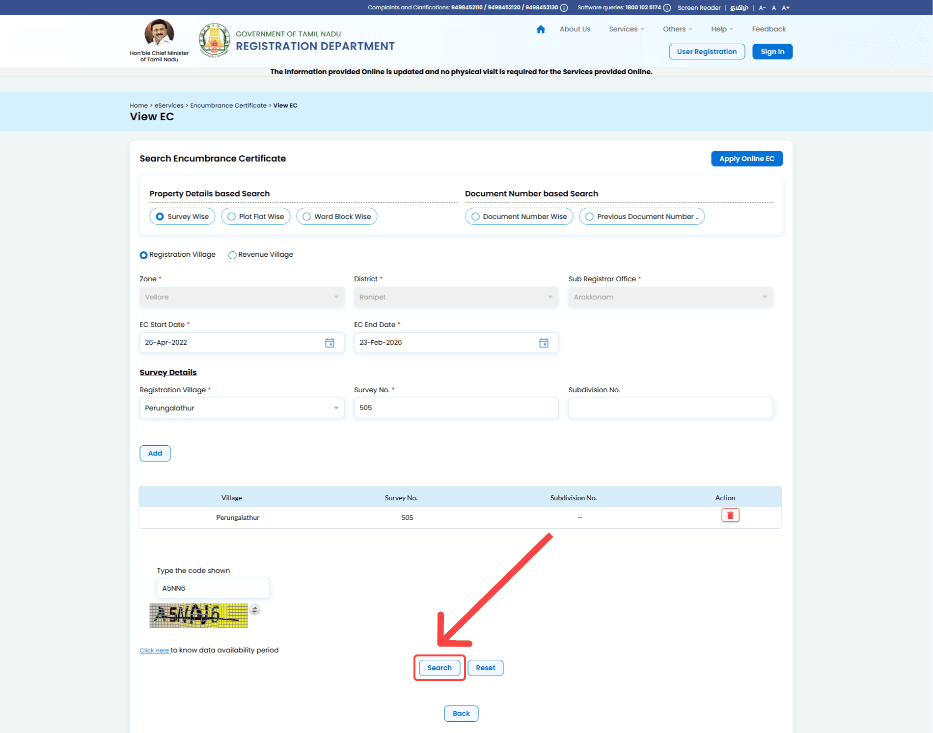
Task: Click the Tamil Nadu government emblem logo
Action: click(214, 40)
